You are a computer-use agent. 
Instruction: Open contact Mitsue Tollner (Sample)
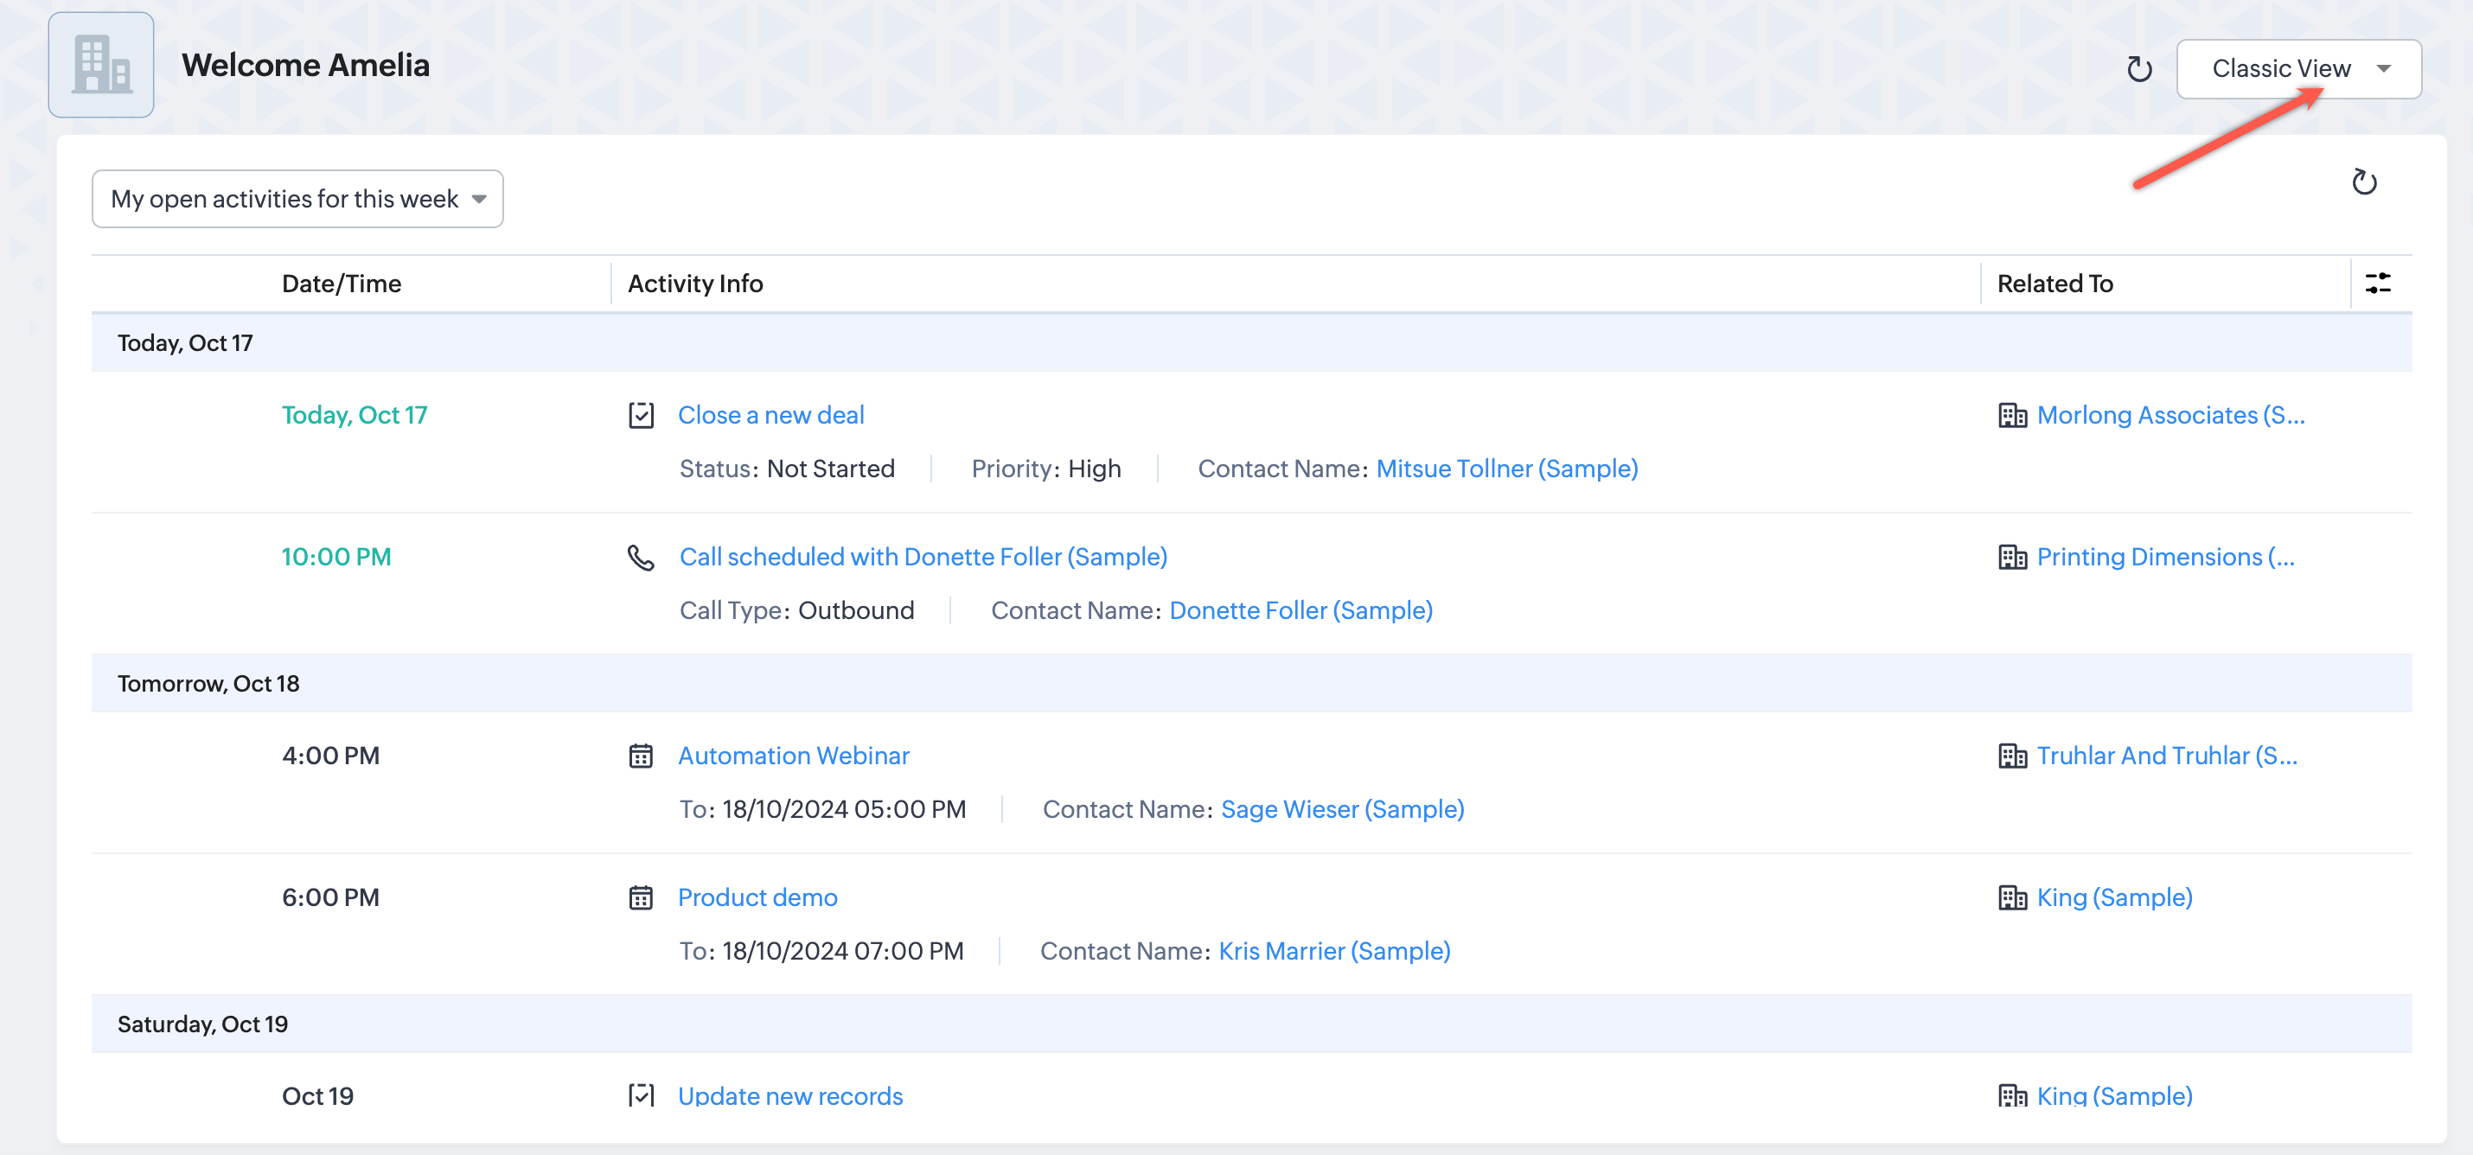[1506, 469]
